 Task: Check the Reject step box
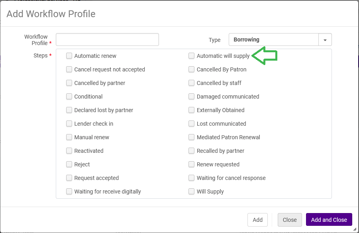69,164
